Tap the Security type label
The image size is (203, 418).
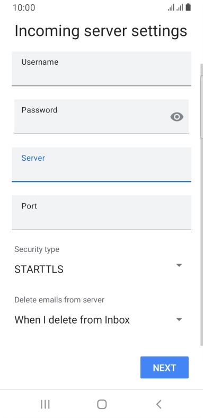(37, 249)
